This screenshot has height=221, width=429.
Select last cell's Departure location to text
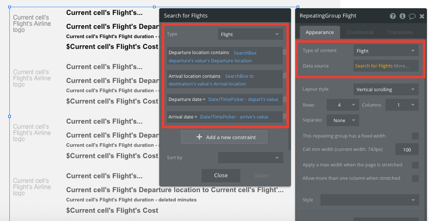(175, 190)
